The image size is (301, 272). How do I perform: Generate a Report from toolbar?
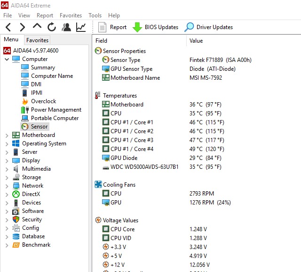pyautogui.click(x=112, y=27)
